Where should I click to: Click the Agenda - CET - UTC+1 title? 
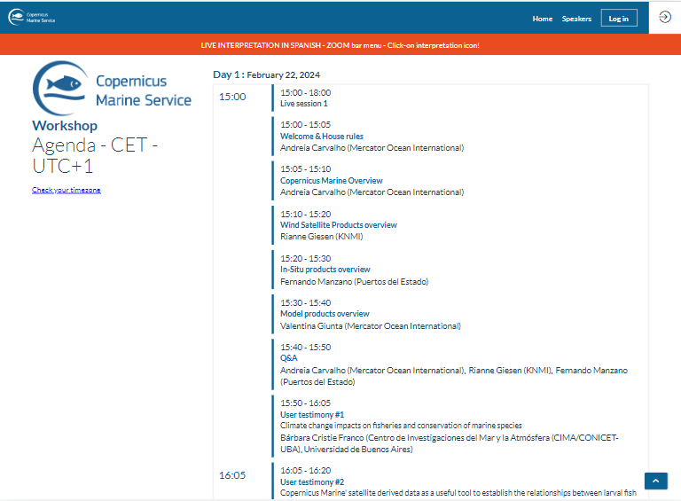click(95, 155)
